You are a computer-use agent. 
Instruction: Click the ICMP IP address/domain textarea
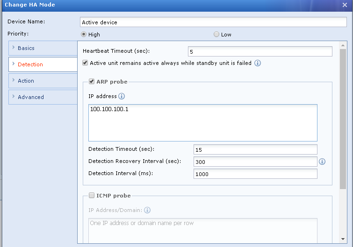click(x=203, y=231)
